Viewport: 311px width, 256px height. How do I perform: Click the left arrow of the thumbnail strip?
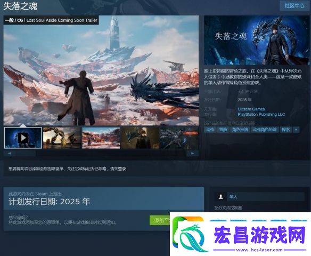tap(9, 153)
